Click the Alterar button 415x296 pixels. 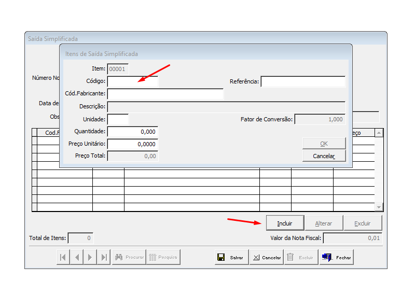tap(324, 223)
